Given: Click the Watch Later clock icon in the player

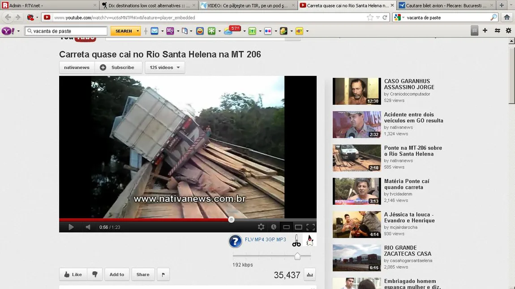Looking at the screenshot, I should 274,227.
